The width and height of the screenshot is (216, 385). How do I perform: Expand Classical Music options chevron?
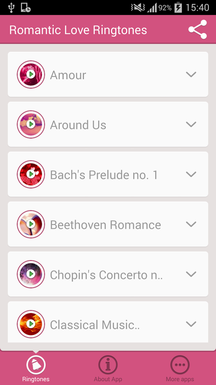point(191,324)
